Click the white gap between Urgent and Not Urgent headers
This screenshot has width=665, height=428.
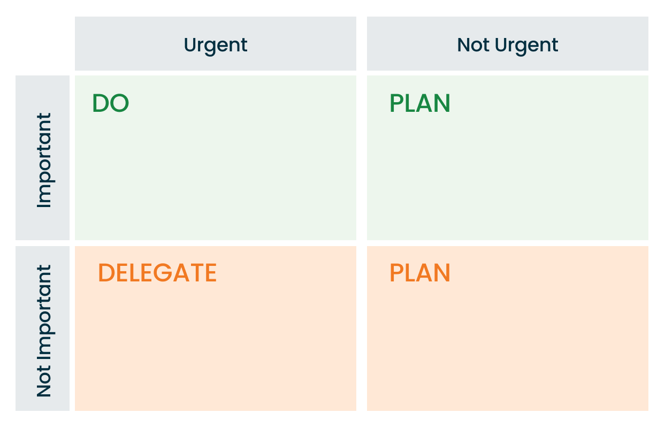click(362, 44)
